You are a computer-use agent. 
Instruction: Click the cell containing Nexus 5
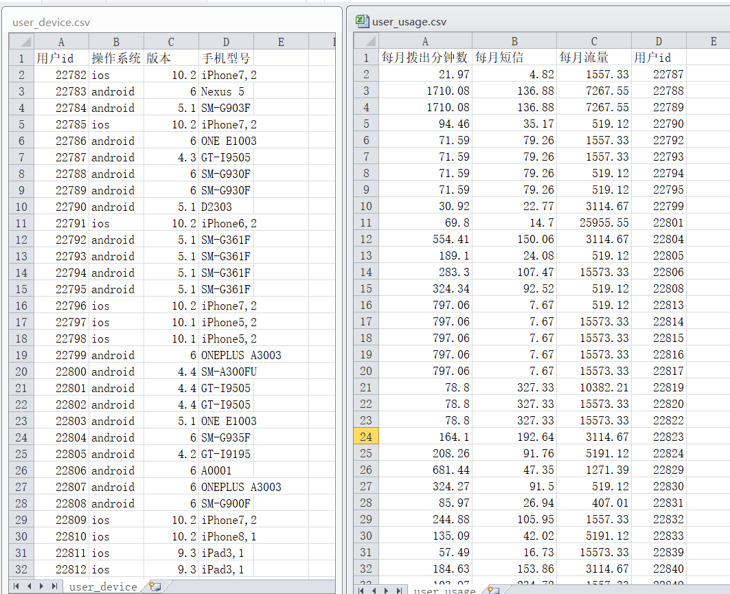point(226,91)
